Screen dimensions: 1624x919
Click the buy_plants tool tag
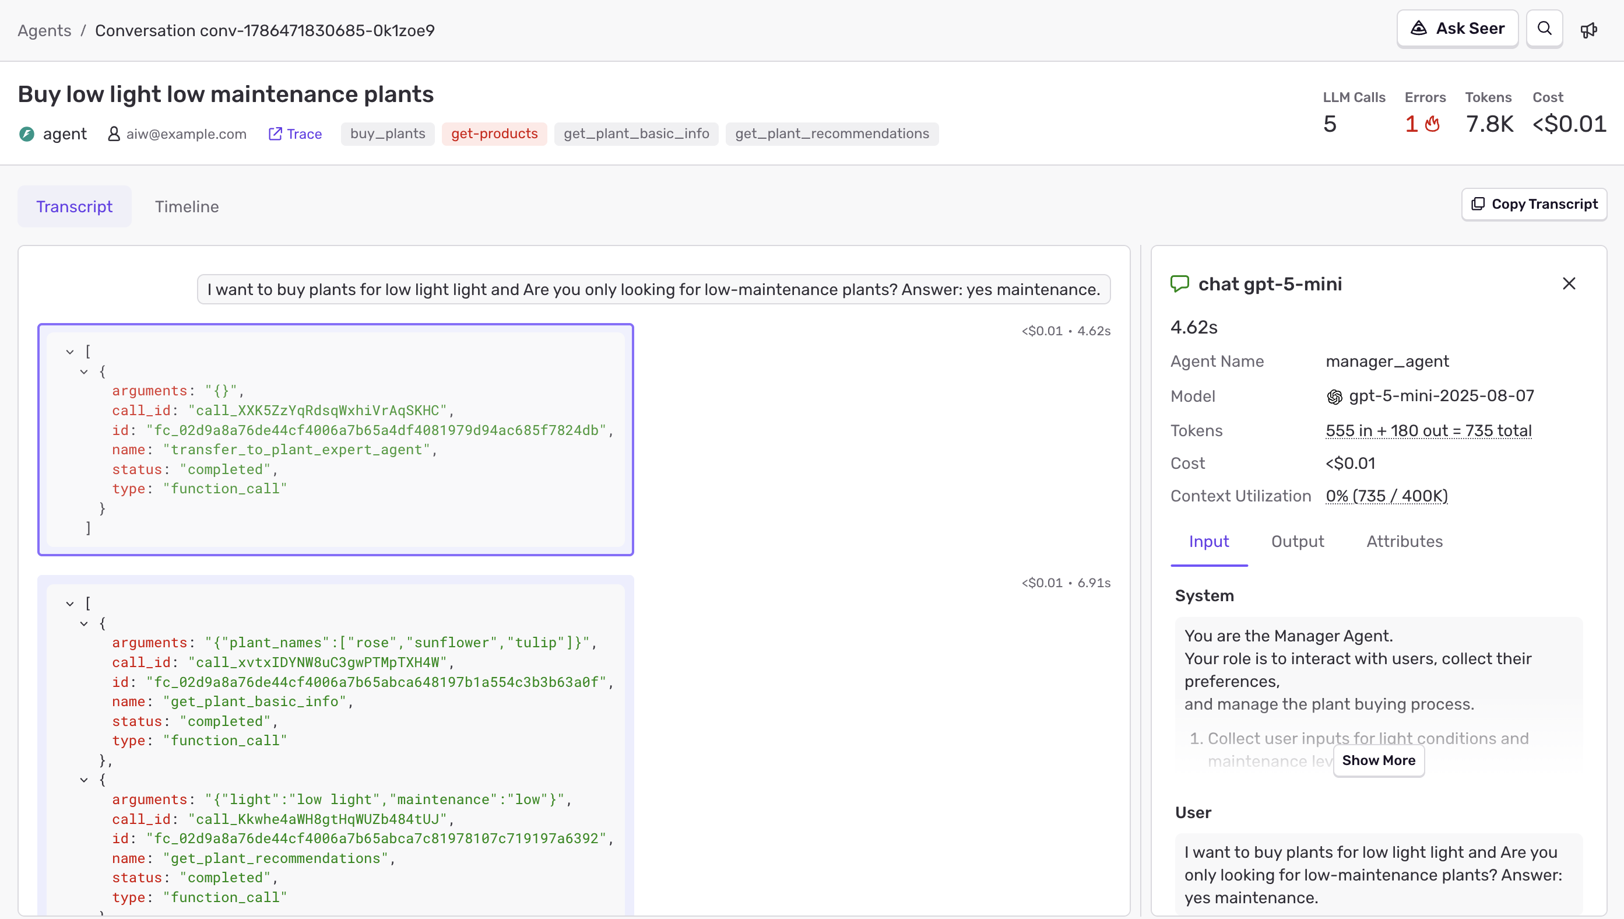[x=388, y=134]
